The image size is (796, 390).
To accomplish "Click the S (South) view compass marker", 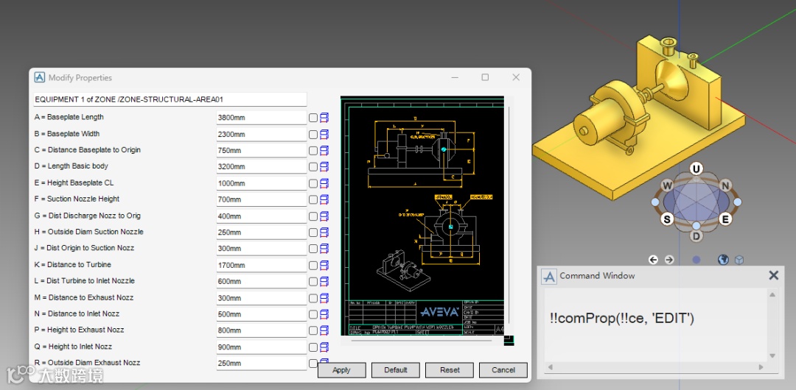I will click(x=668, y=219).
